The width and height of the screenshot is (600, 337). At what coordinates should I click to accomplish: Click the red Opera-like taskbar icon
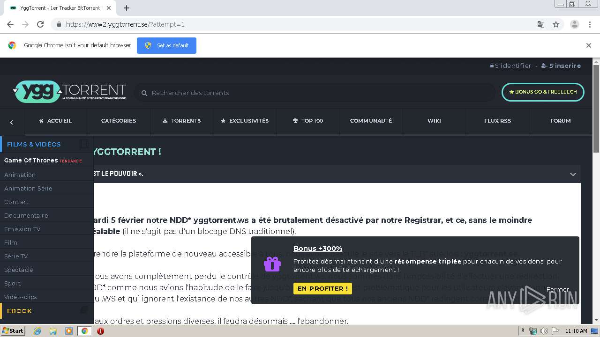(100, 331)
